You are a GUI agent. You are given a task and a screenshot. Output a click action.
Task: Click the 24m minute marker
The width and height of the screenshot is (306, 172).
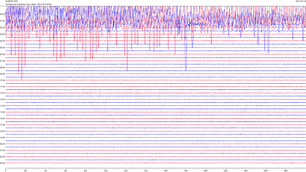[x=246, y=171]
